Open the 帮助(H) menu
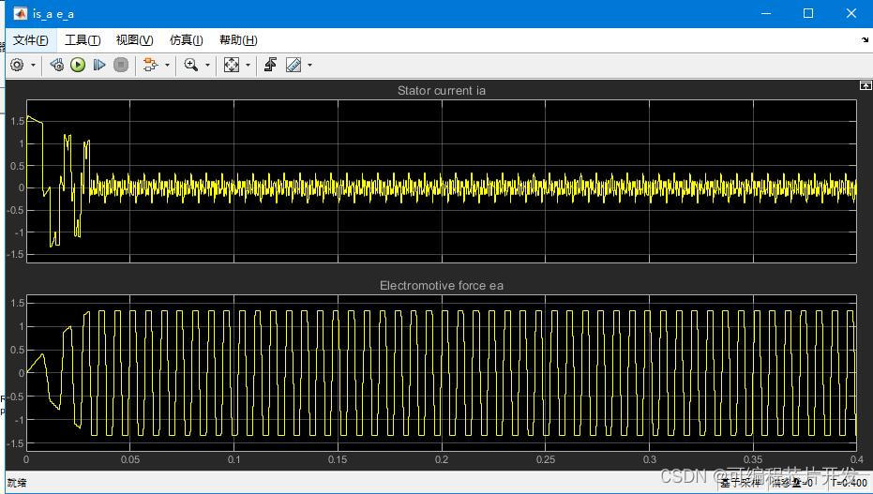Screen dimensions: 873x494 point(237,40)
